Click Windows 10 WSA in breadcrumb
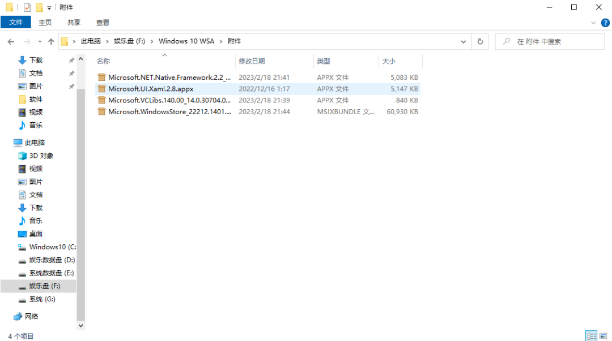This screenshot has width=612, height=341. pyautogui.click(x=186, y=41)
